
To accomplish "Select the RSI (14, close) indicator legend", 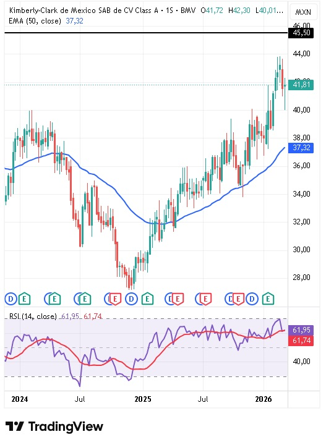I will pos(33,316).
